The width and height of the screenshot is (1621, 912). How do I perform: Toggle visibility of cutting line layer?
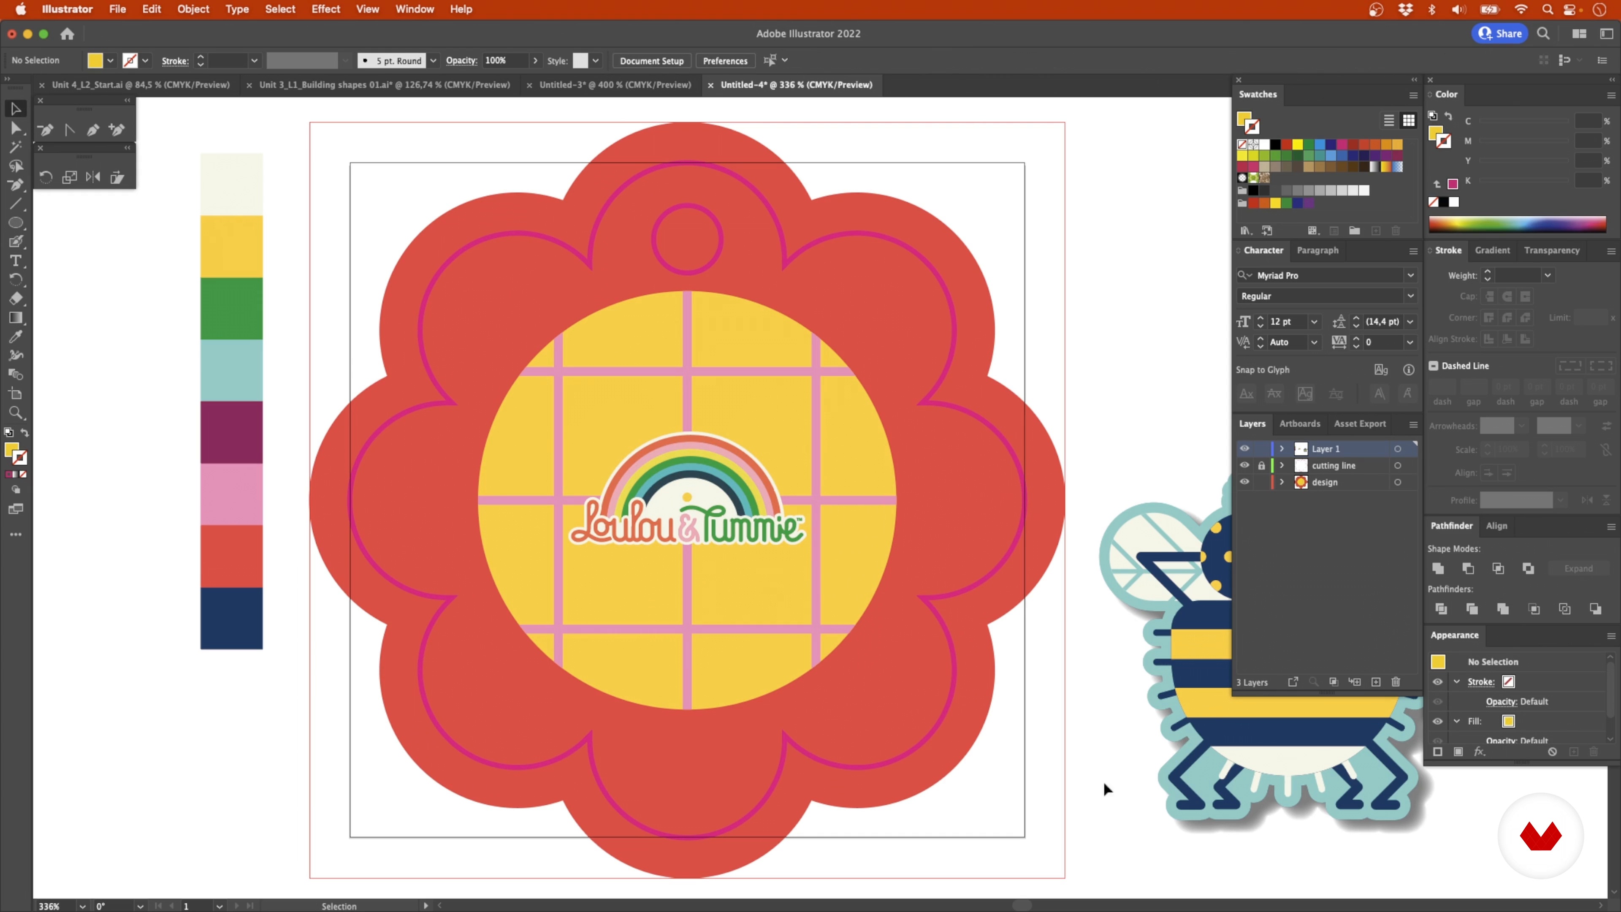coord(1245,465)
